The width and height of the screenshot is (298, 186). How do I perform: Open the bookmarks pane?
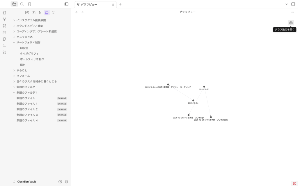pos(29,4)
